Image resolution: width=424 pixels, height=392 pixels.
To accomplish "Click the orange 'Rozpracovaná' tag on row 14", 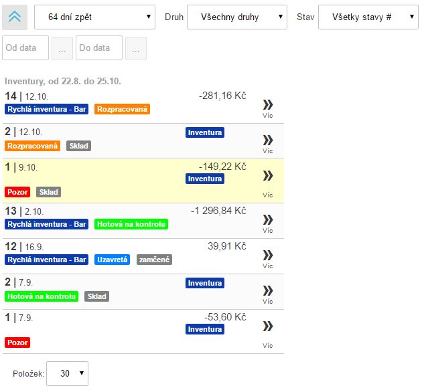I will [x=122, y=109].
